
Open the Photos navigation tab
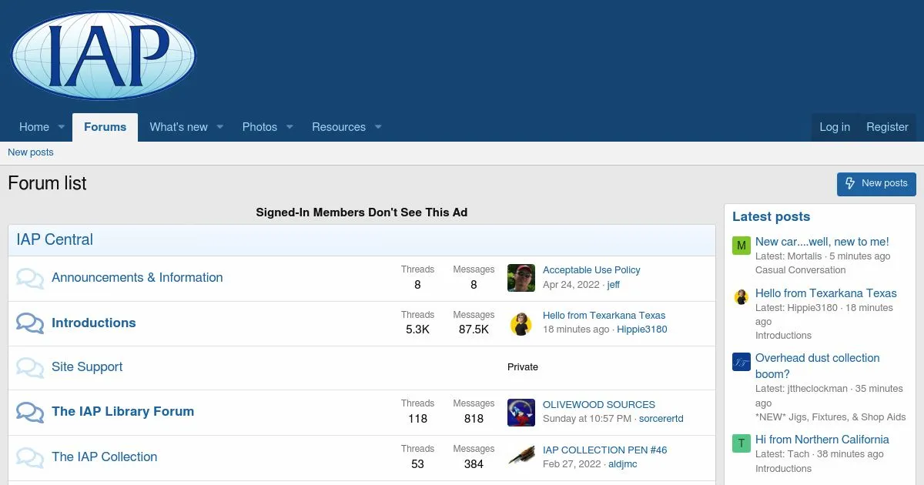click(259, 127)
